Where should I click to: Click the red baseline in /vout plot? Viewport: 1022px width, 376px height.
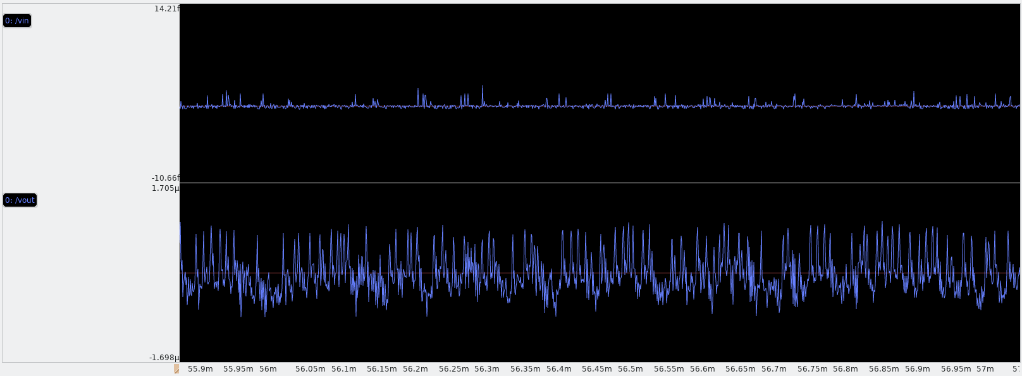pos(632,273)
